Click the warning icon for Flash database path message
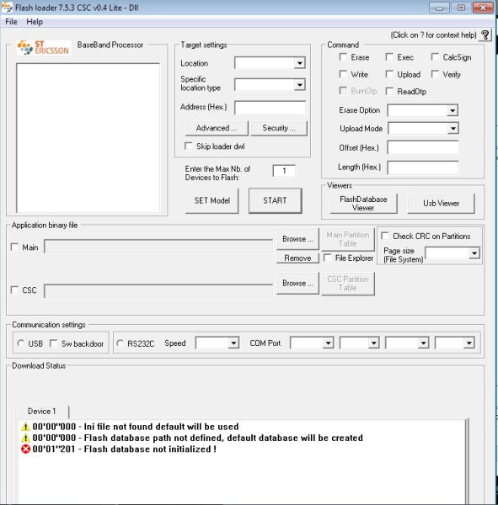The width and height of the screenshot is (498, 505). 25,438
